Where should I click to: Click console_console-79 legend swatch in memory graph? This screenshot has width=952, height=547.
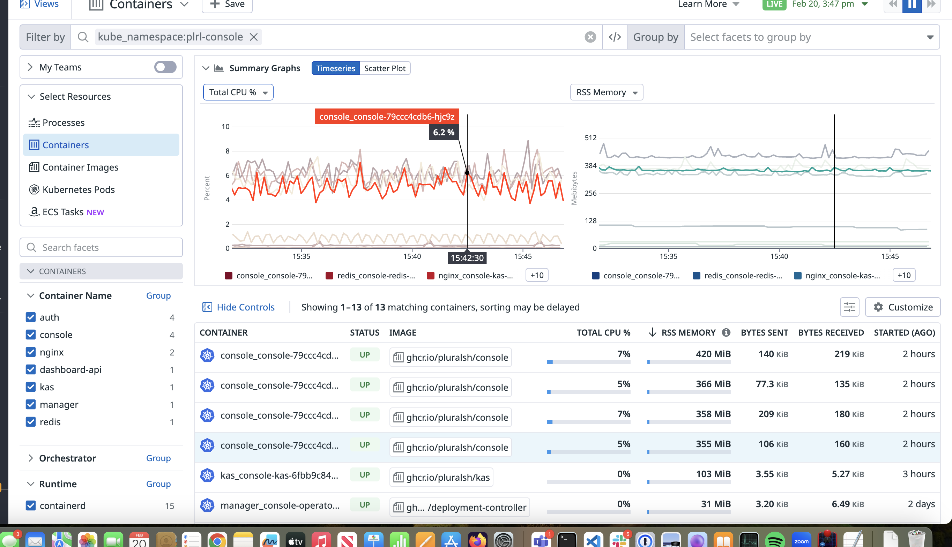[595, 275]
